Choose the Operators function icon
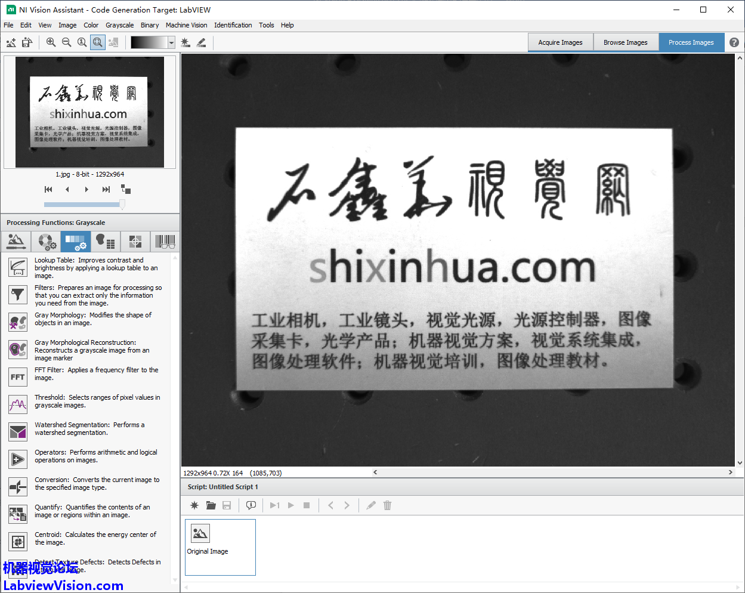The height and width of the screenshot is (593, 745). click(18, 459)
